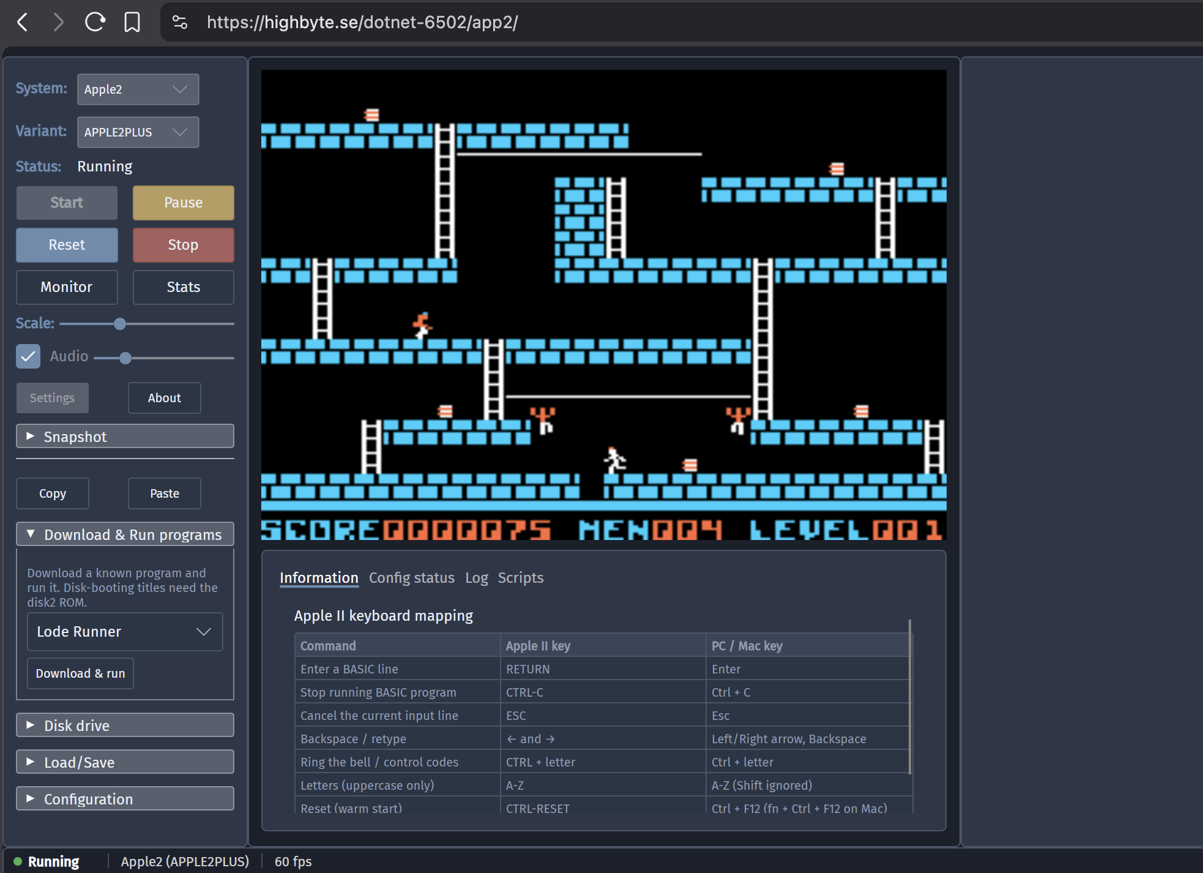
Task: Click the Lode Runner game screen
Action: (603, 305)
